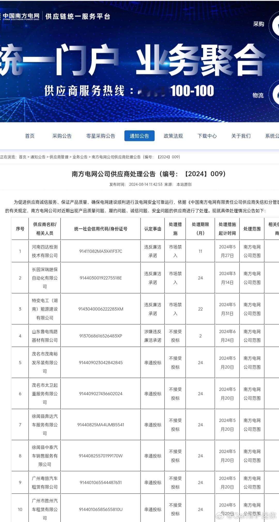Viewport: 279px width, 522px height.
Task: Open the 下载中心 navigation tab
Action: pyautogui.click(x=207, y=136)
